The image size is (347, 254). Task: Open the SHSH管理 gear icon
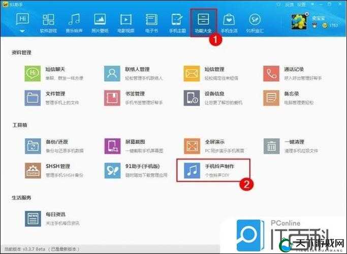[33, 170]
